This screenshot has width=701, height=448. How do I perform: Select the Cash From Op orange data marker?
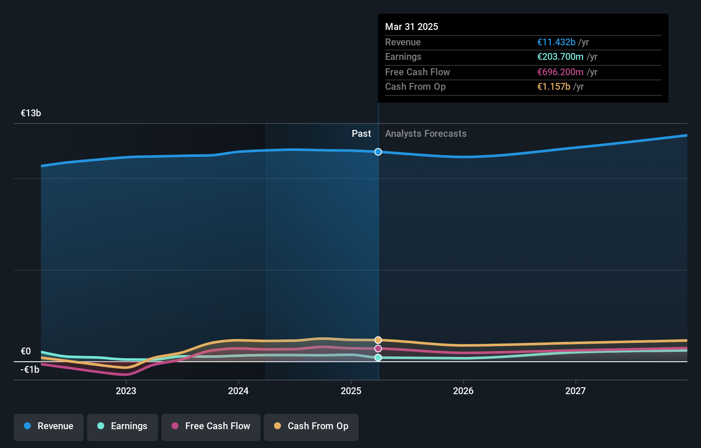click(x=378, y=340)
